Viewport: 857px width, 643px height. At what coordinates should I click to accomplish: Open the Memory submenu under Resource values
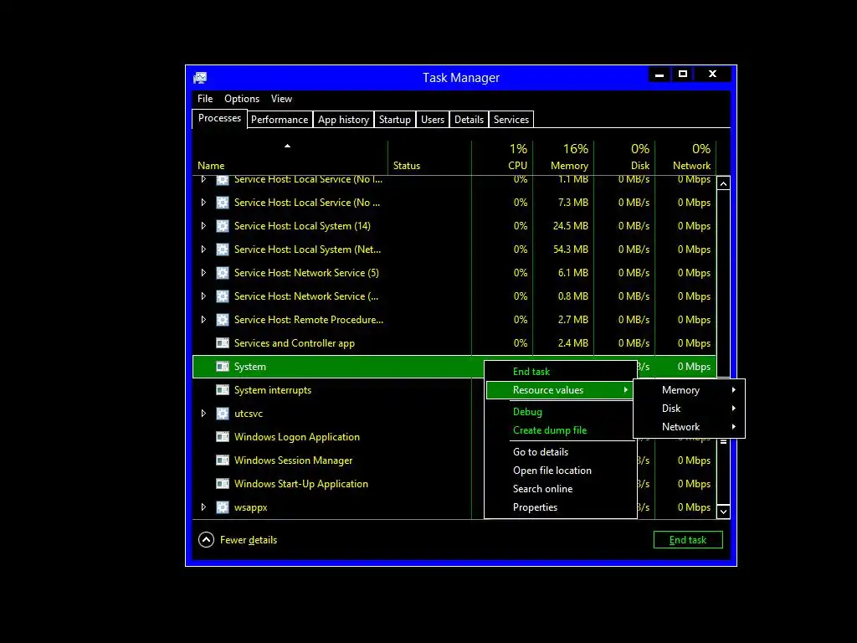690,390
